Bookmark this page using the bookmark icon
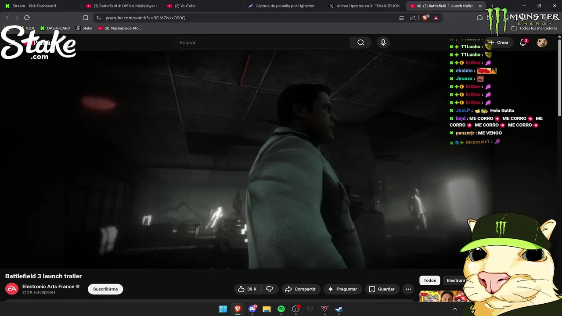The width and height of the screenshot is (562, 316). coord(86,18)
